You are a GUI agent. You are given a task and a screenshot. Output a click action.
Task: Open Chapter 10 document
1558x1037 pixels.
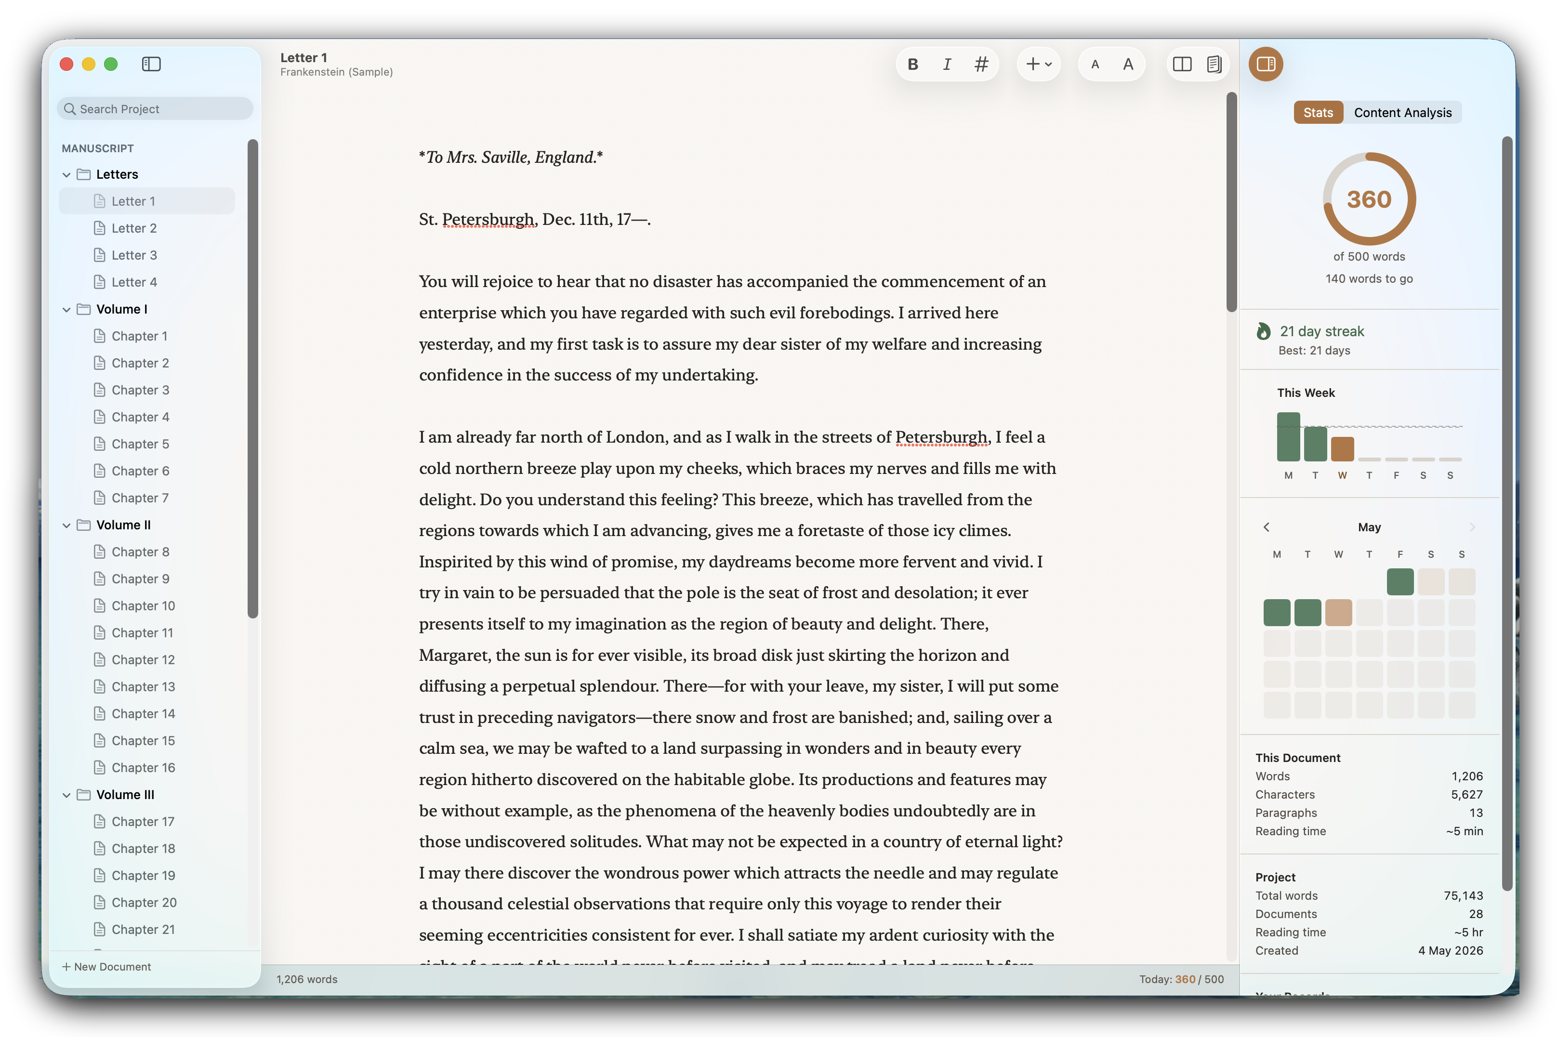147,606
